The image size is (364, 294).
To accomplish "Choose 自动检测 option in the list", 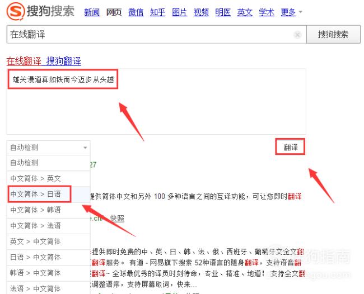I will (48, 163).
